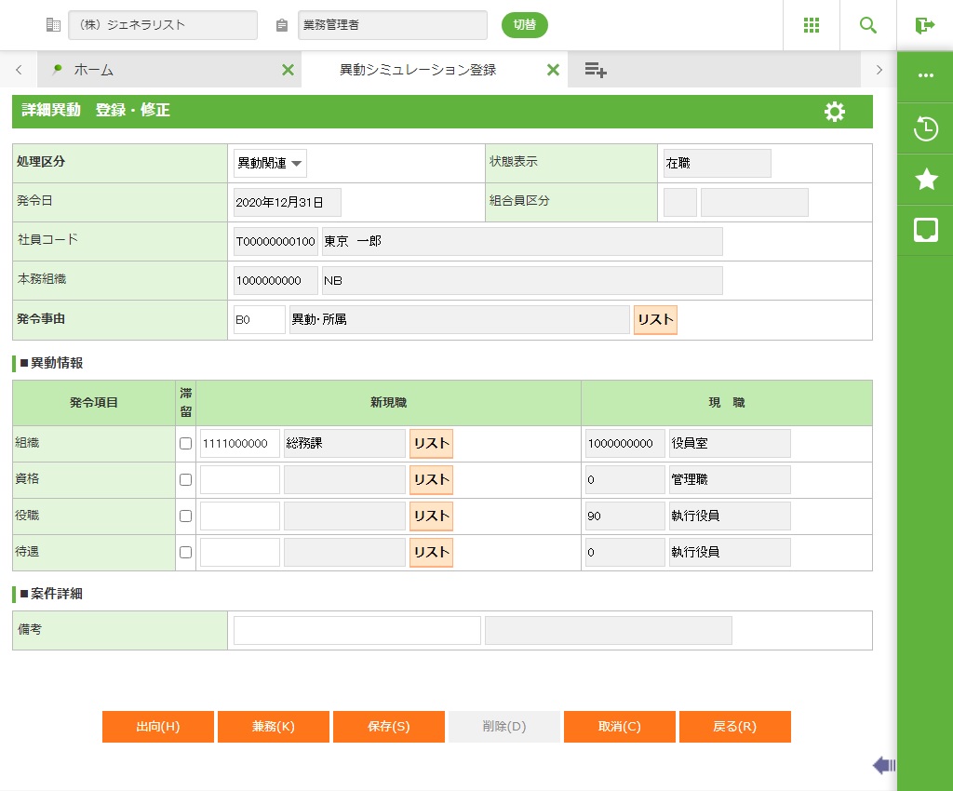Open the inbox tray icon in sidebar
This screenshot has width=953, height=791.
(925, 230)
